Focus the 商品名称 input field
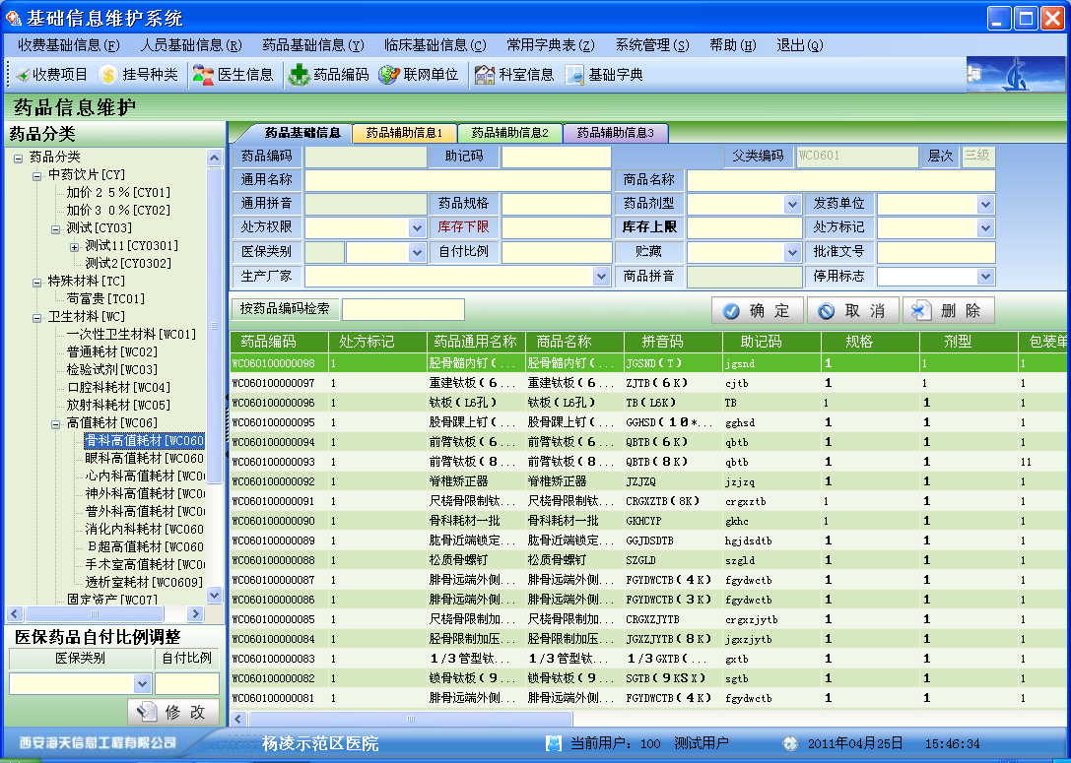The image size is (1071, 763). (840, 180)
